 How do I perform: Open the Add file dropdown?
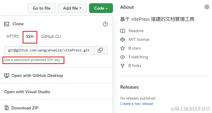[72, 8]
